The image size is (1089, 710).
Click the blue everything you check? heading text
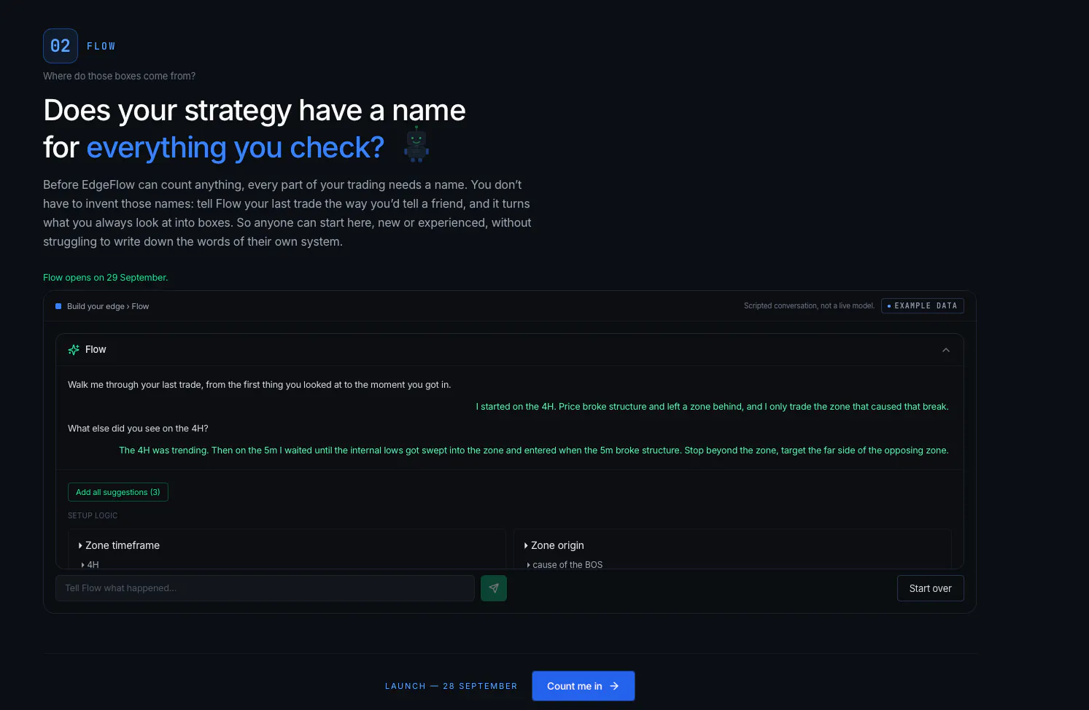click(236, 148)
